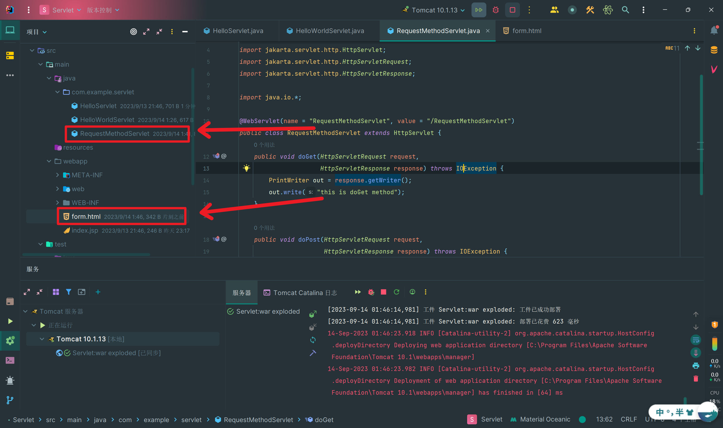Open the Notifications bell icon

[x=714, y=30]
